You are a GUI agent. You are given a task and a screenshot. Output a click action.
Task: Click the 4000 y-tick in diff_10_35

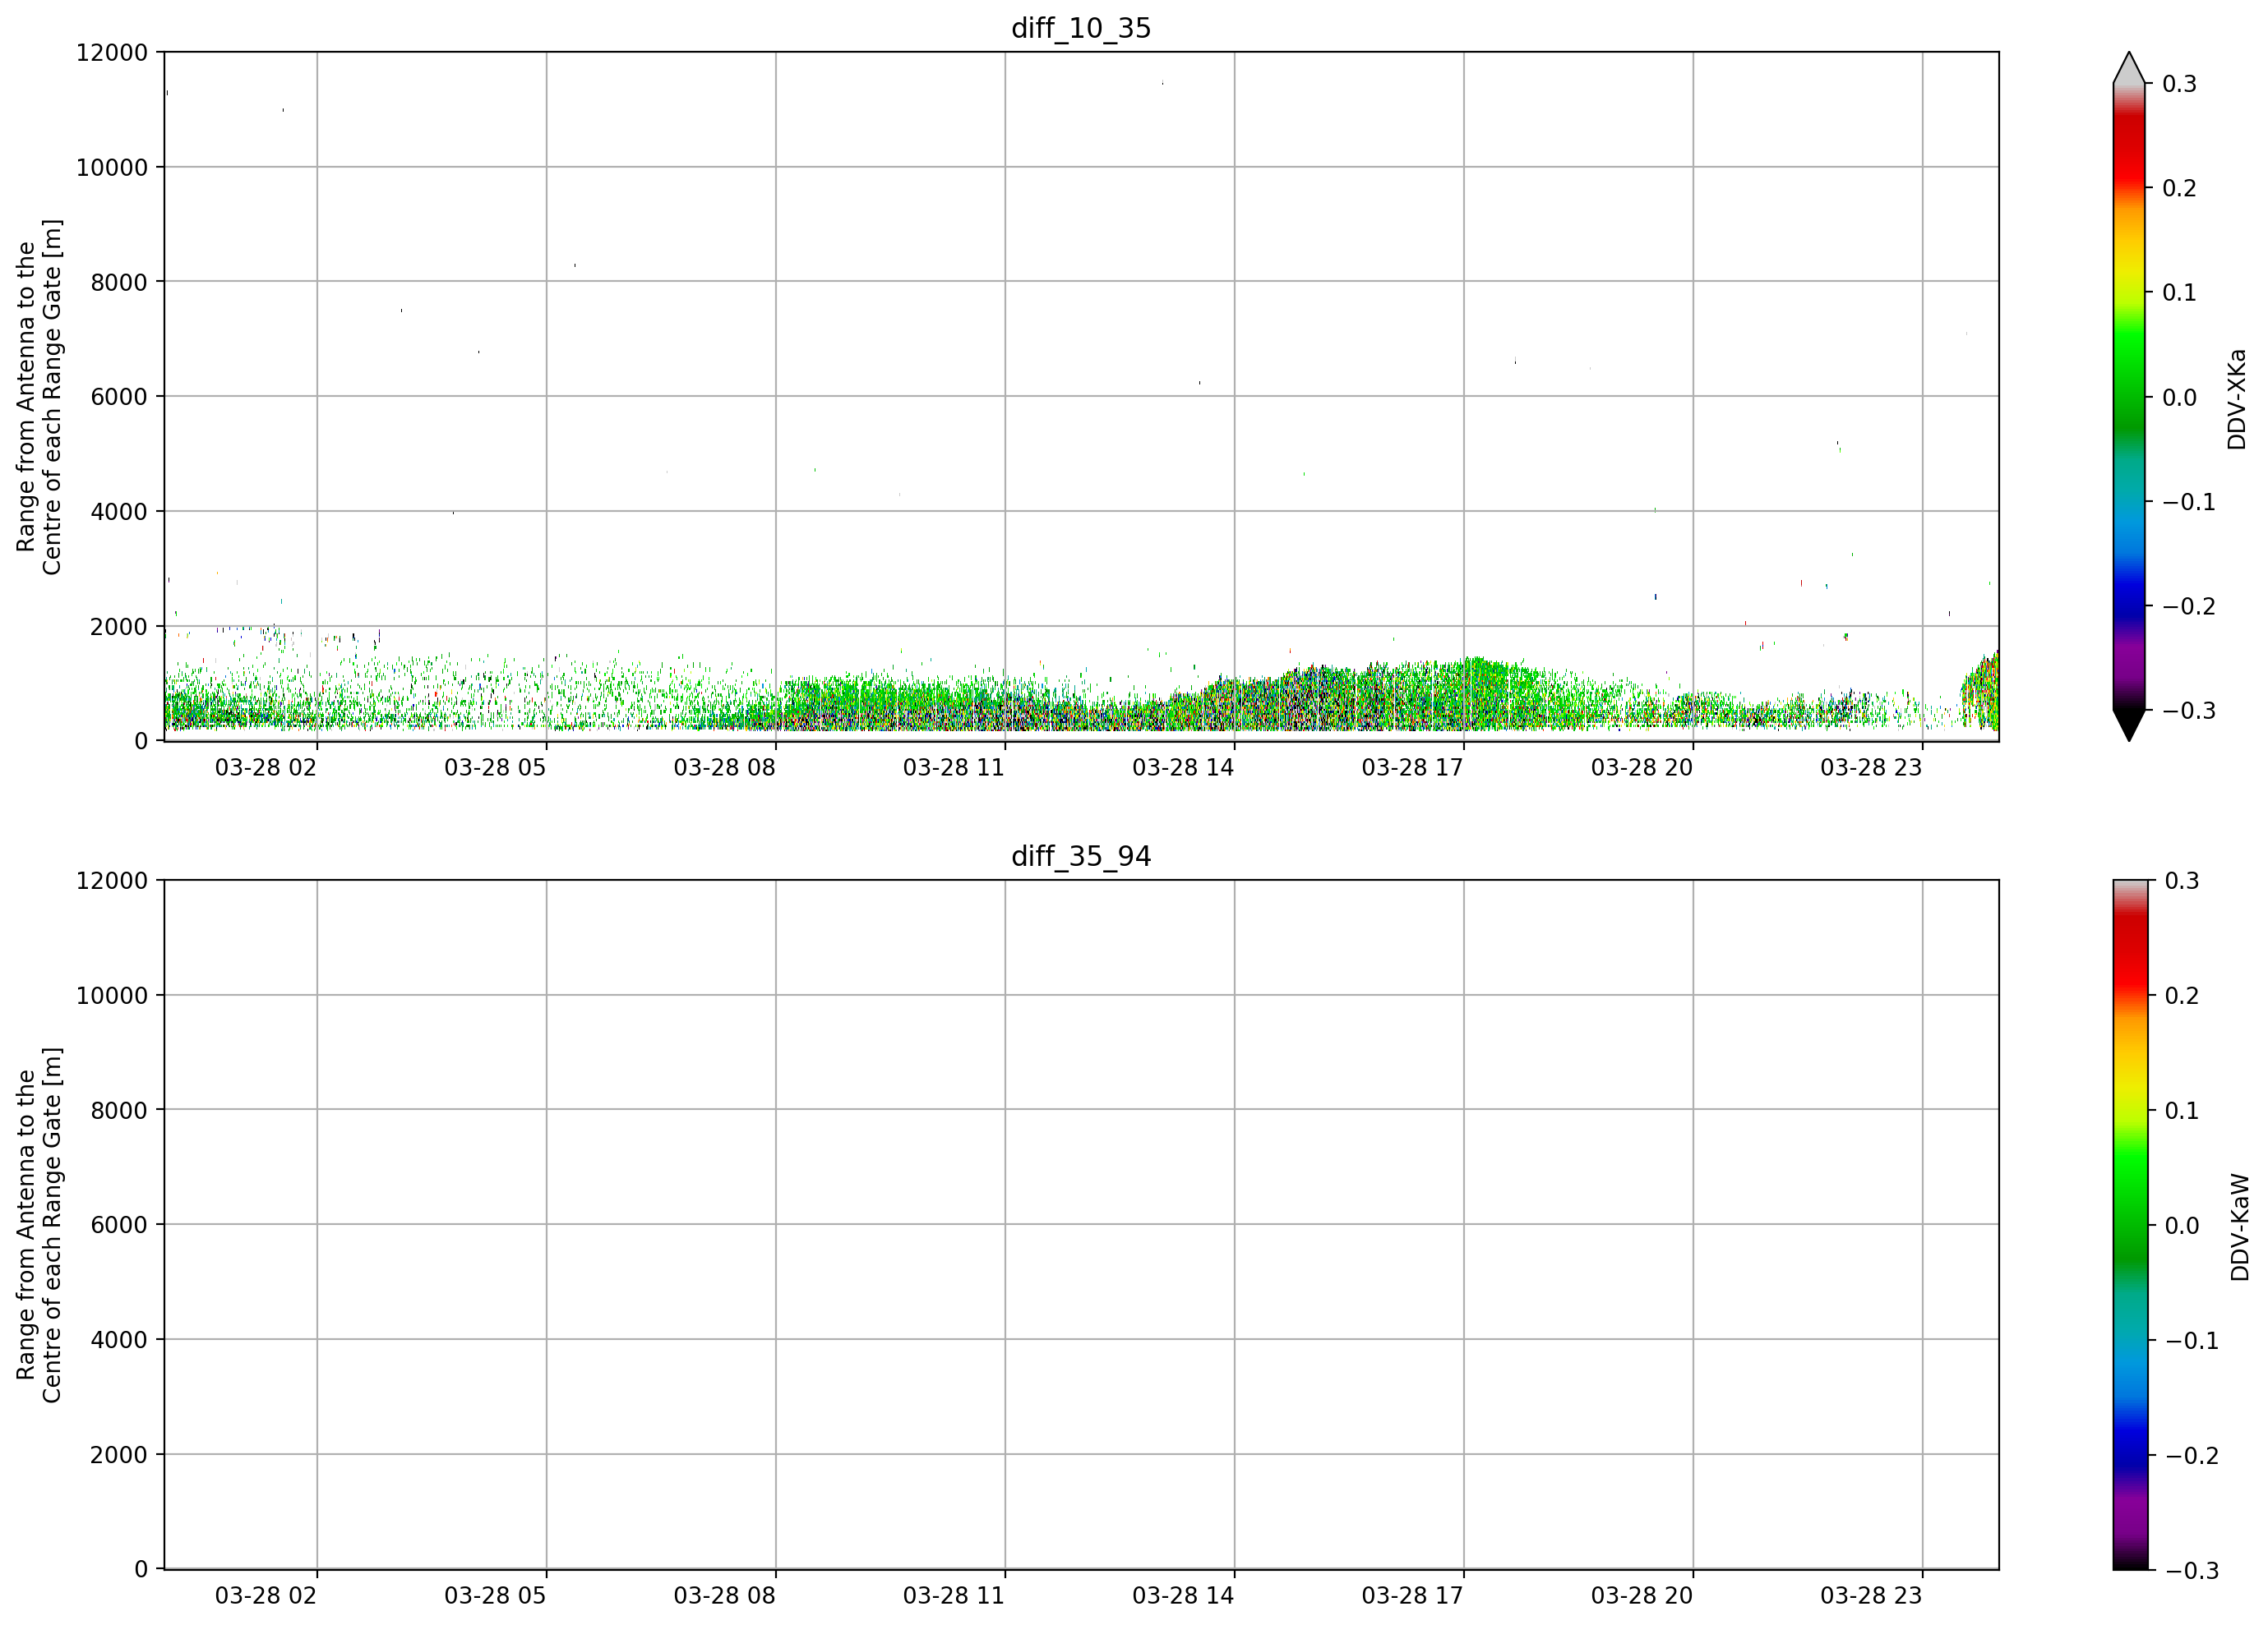[119, 512]
